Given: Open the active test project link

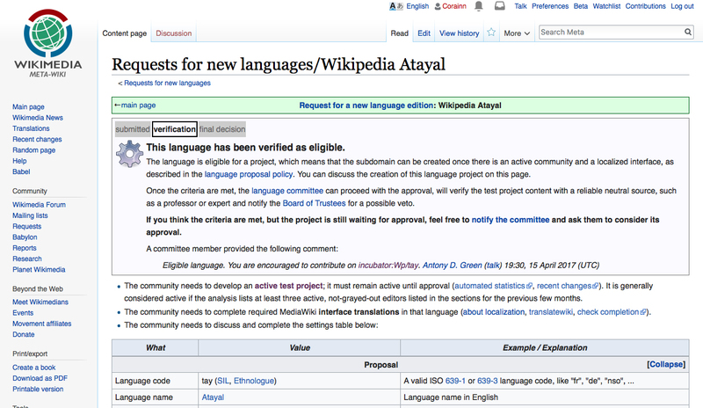Looking at the screenshot, I should tap(288, 286).
